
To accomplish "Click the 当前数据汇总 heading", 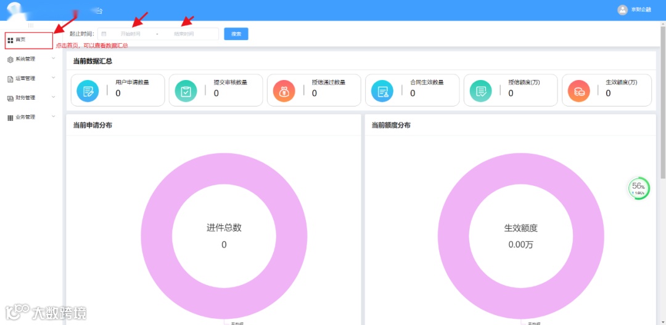I will 92,62.
